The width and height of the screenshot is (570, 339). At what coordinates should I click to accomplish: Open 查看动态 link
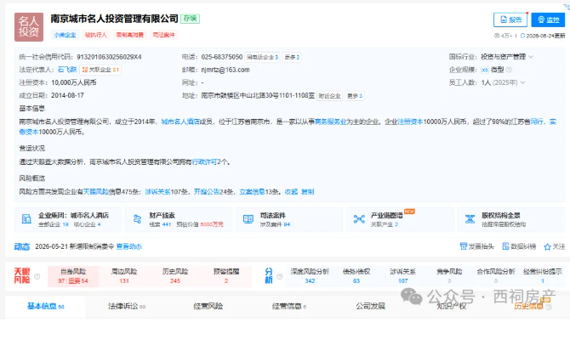point(129,246)
